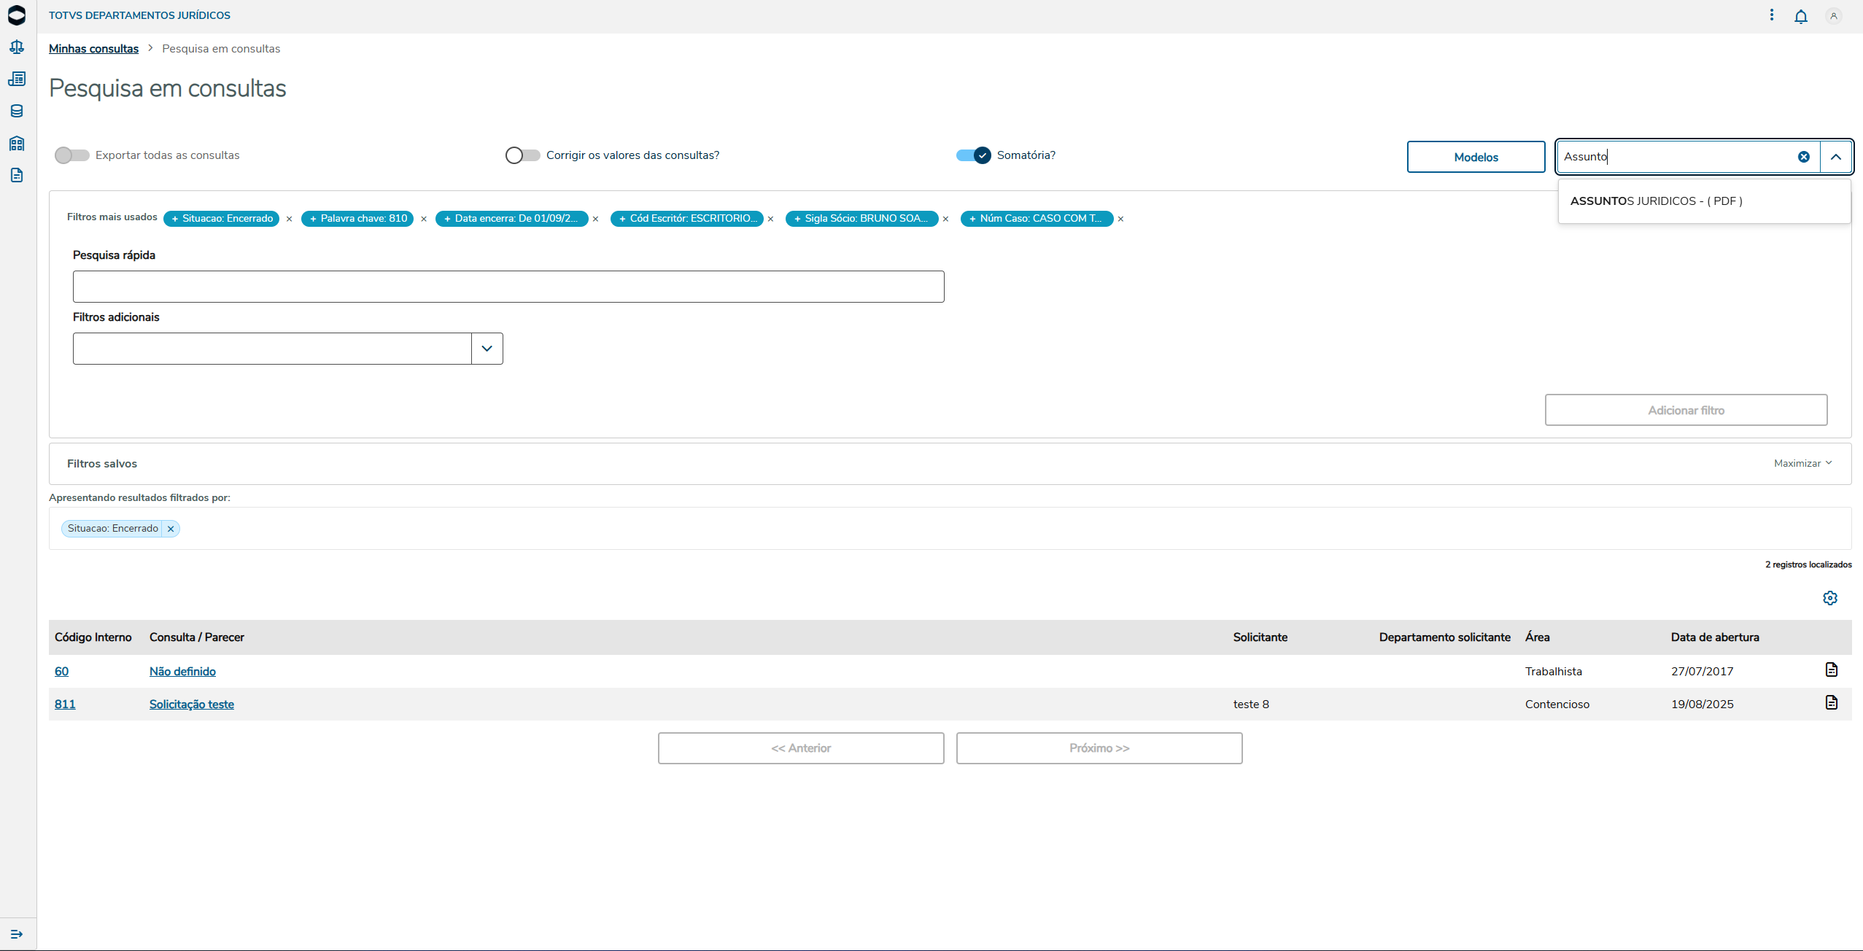
Task: Open the three-dot options menu at top
Action: point(1771,15)
